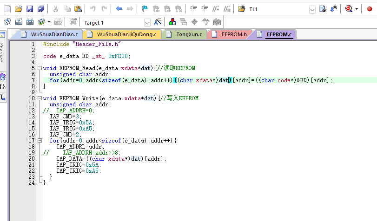Collapse the for loop at line 17
Image resolution: width=377 pixels, height=221 pixels.
[x=40, y=141]
